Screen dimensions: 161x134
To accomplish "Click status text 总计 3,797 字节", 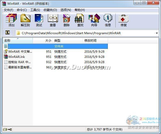I will click(104, 130).
